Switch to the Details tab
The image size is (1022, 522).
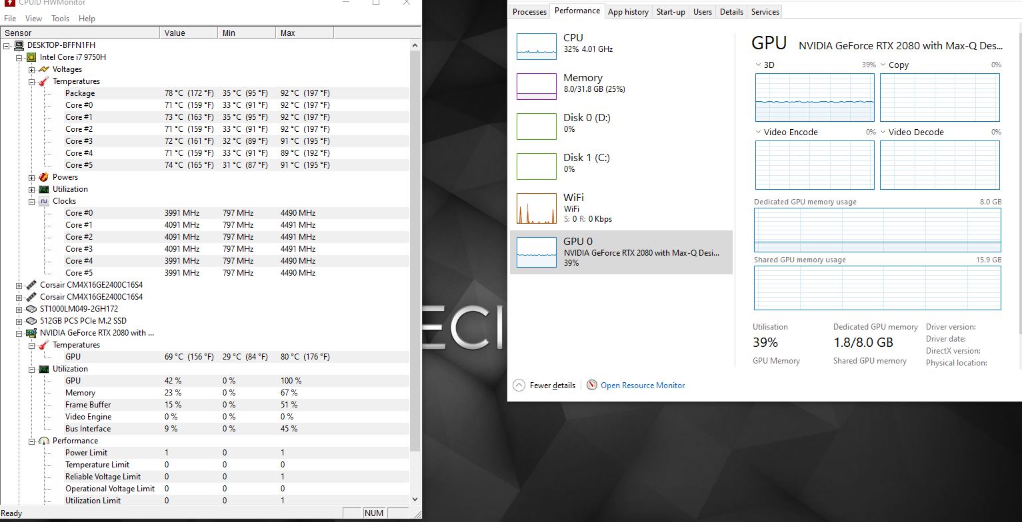(731, 12)
